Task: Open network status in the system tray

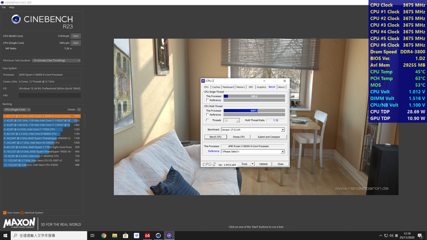Action: click(386, 236)
